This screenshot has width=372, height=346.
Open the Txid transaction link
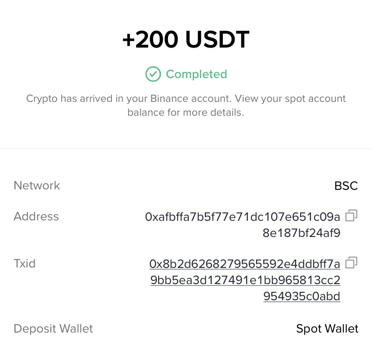(245, 280)
